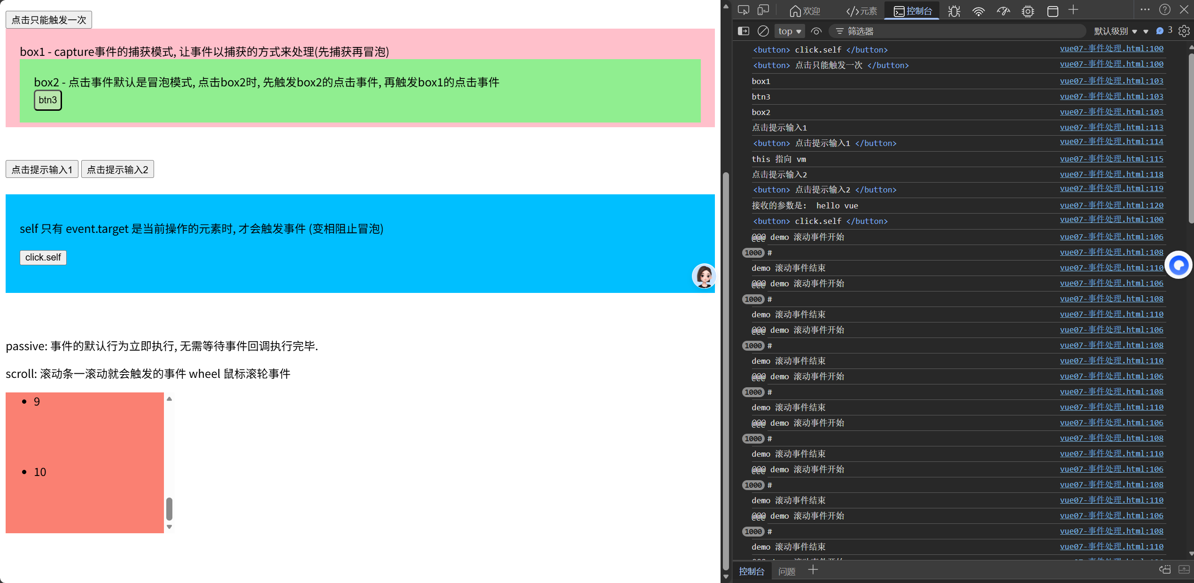Activate the inspect element picker icon
1194x583 pixels.
click(744, 10)
